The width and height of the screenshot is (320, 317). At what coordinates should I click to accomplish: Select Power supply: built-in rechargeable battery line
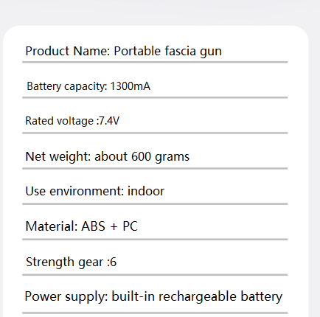[x=153, y=296]
